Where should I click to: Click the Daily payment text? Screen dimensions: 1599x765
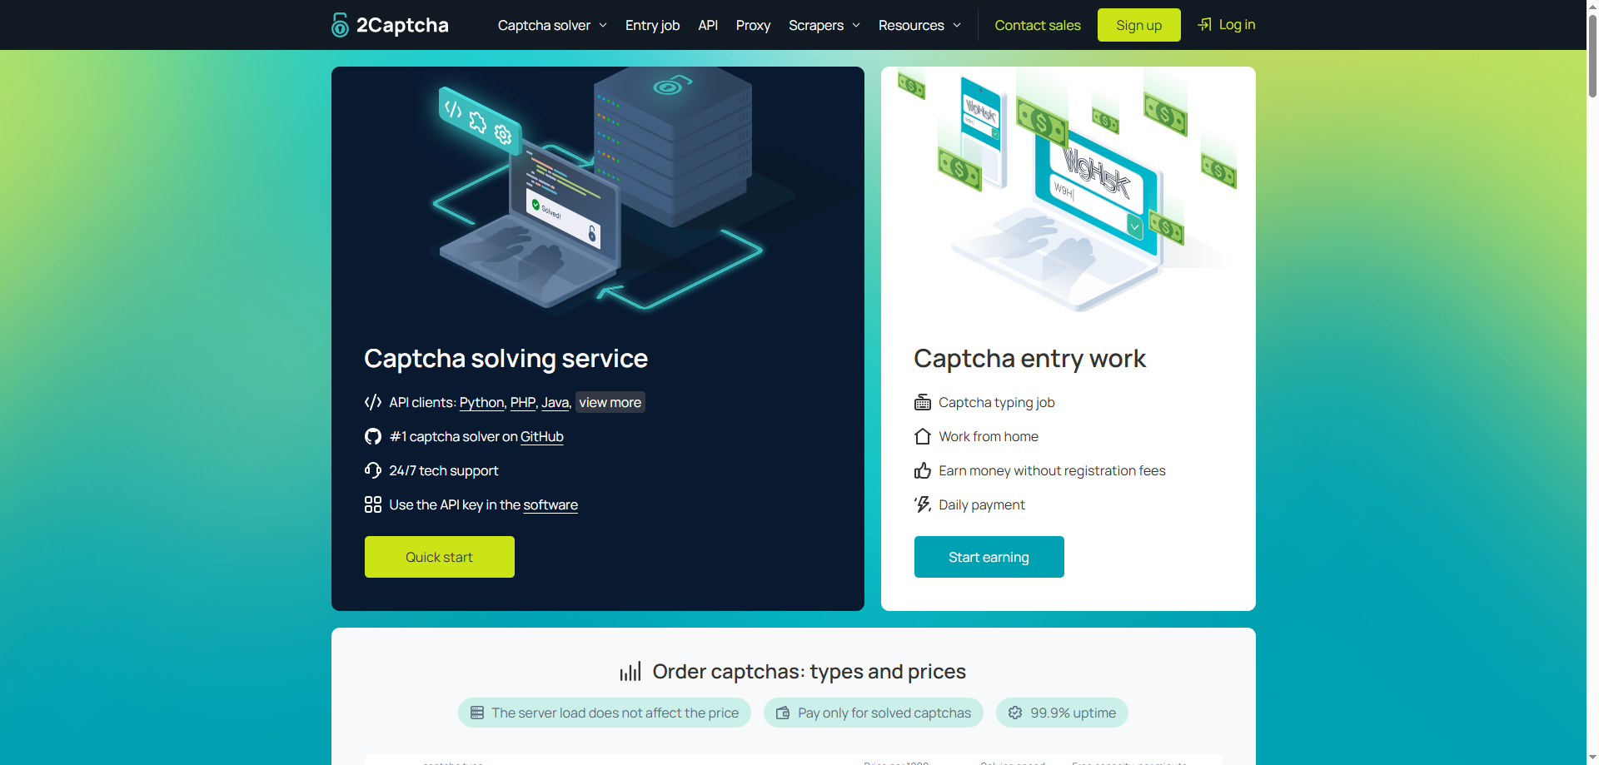(x=982, y=505)
